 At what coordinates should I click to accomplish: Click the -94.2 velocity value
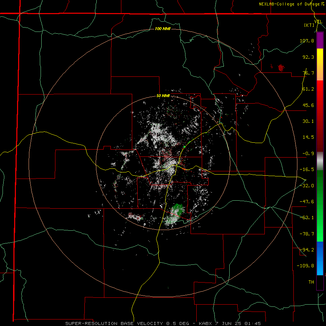pyautogui.click(x=307, y=250)
